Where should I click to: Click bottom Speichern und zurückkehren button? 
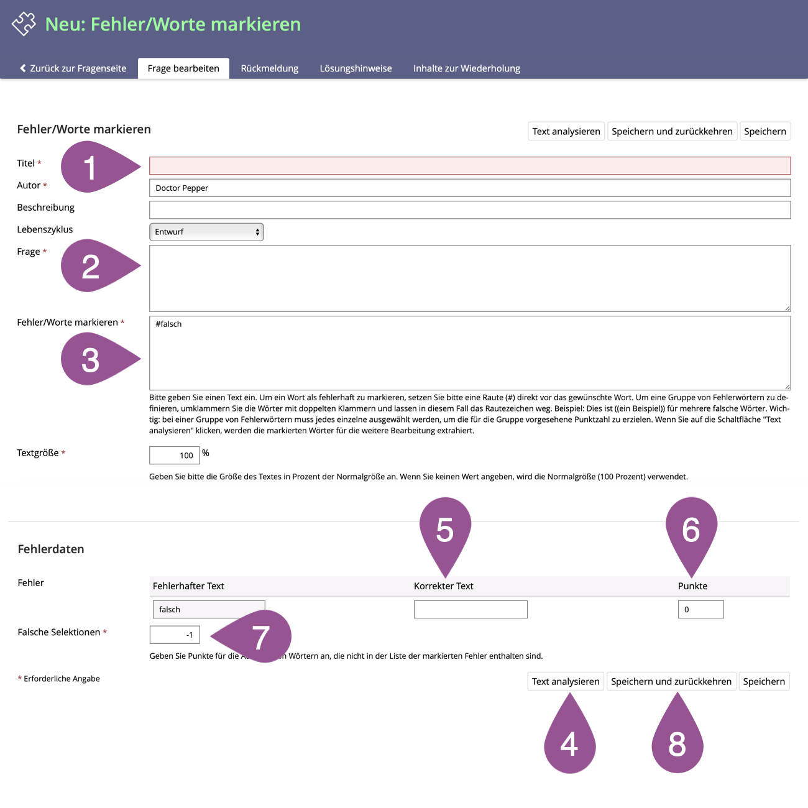pos(671,681)
